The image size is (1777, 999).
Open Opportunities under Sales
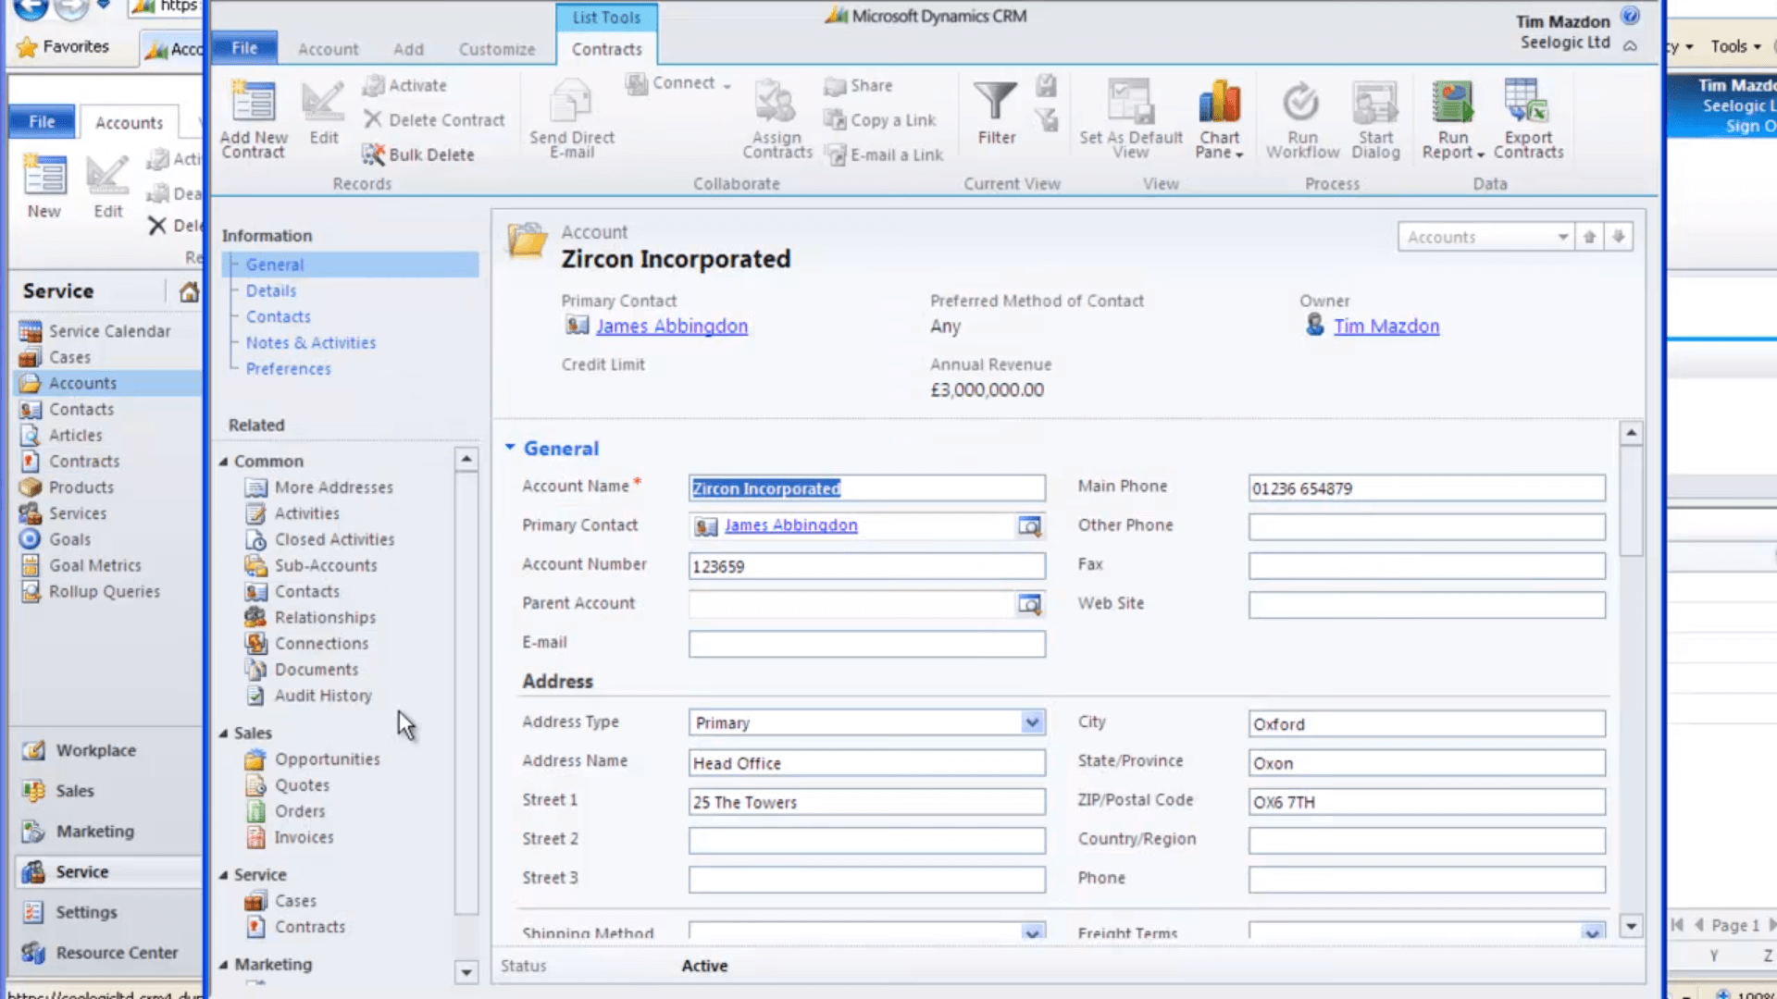click(x=314, y=758)
